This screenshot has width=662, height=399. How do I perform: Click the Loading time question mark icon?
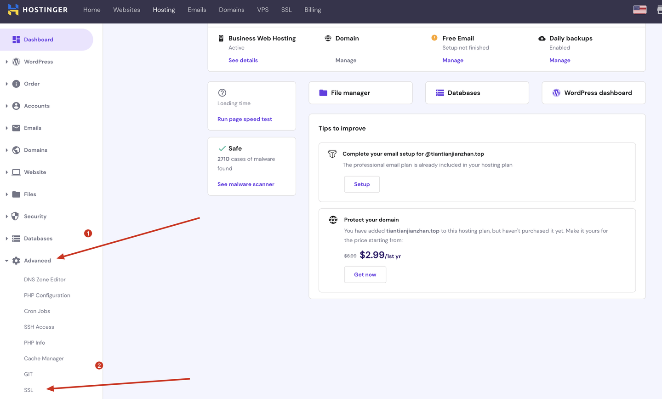point(222,92)
